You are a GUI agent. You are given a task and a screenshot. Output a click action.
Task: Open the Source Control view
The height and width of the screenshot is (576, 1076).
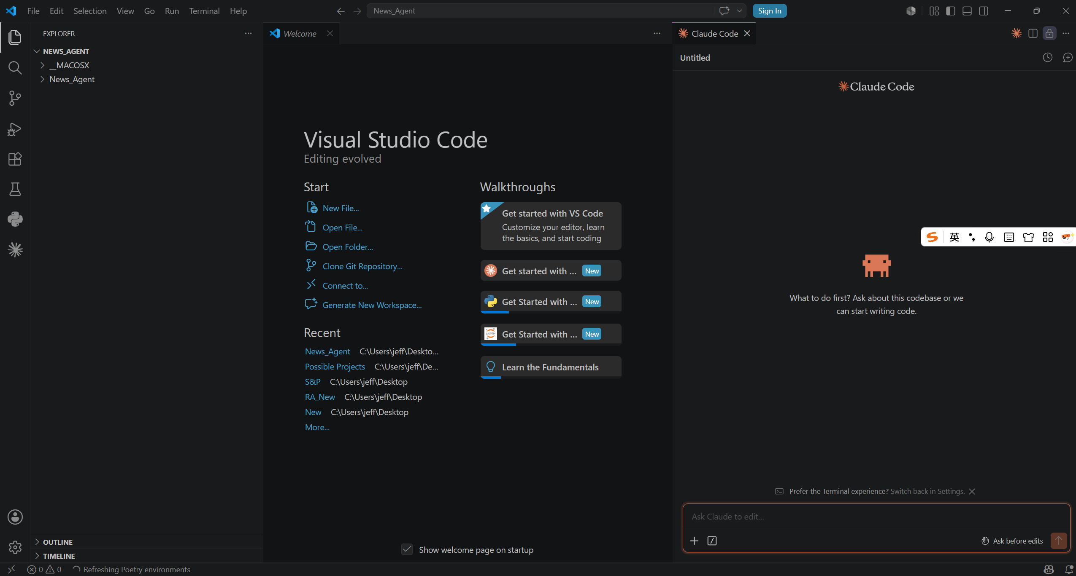pos(15,98)
